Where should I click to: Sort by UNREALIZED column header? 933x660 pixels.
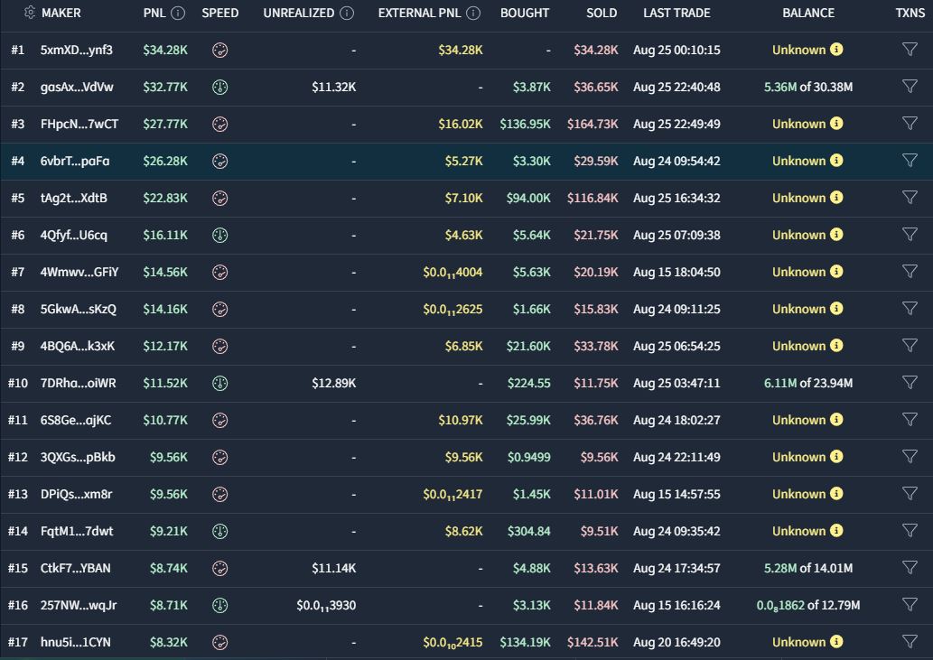(x=299, y=13)
